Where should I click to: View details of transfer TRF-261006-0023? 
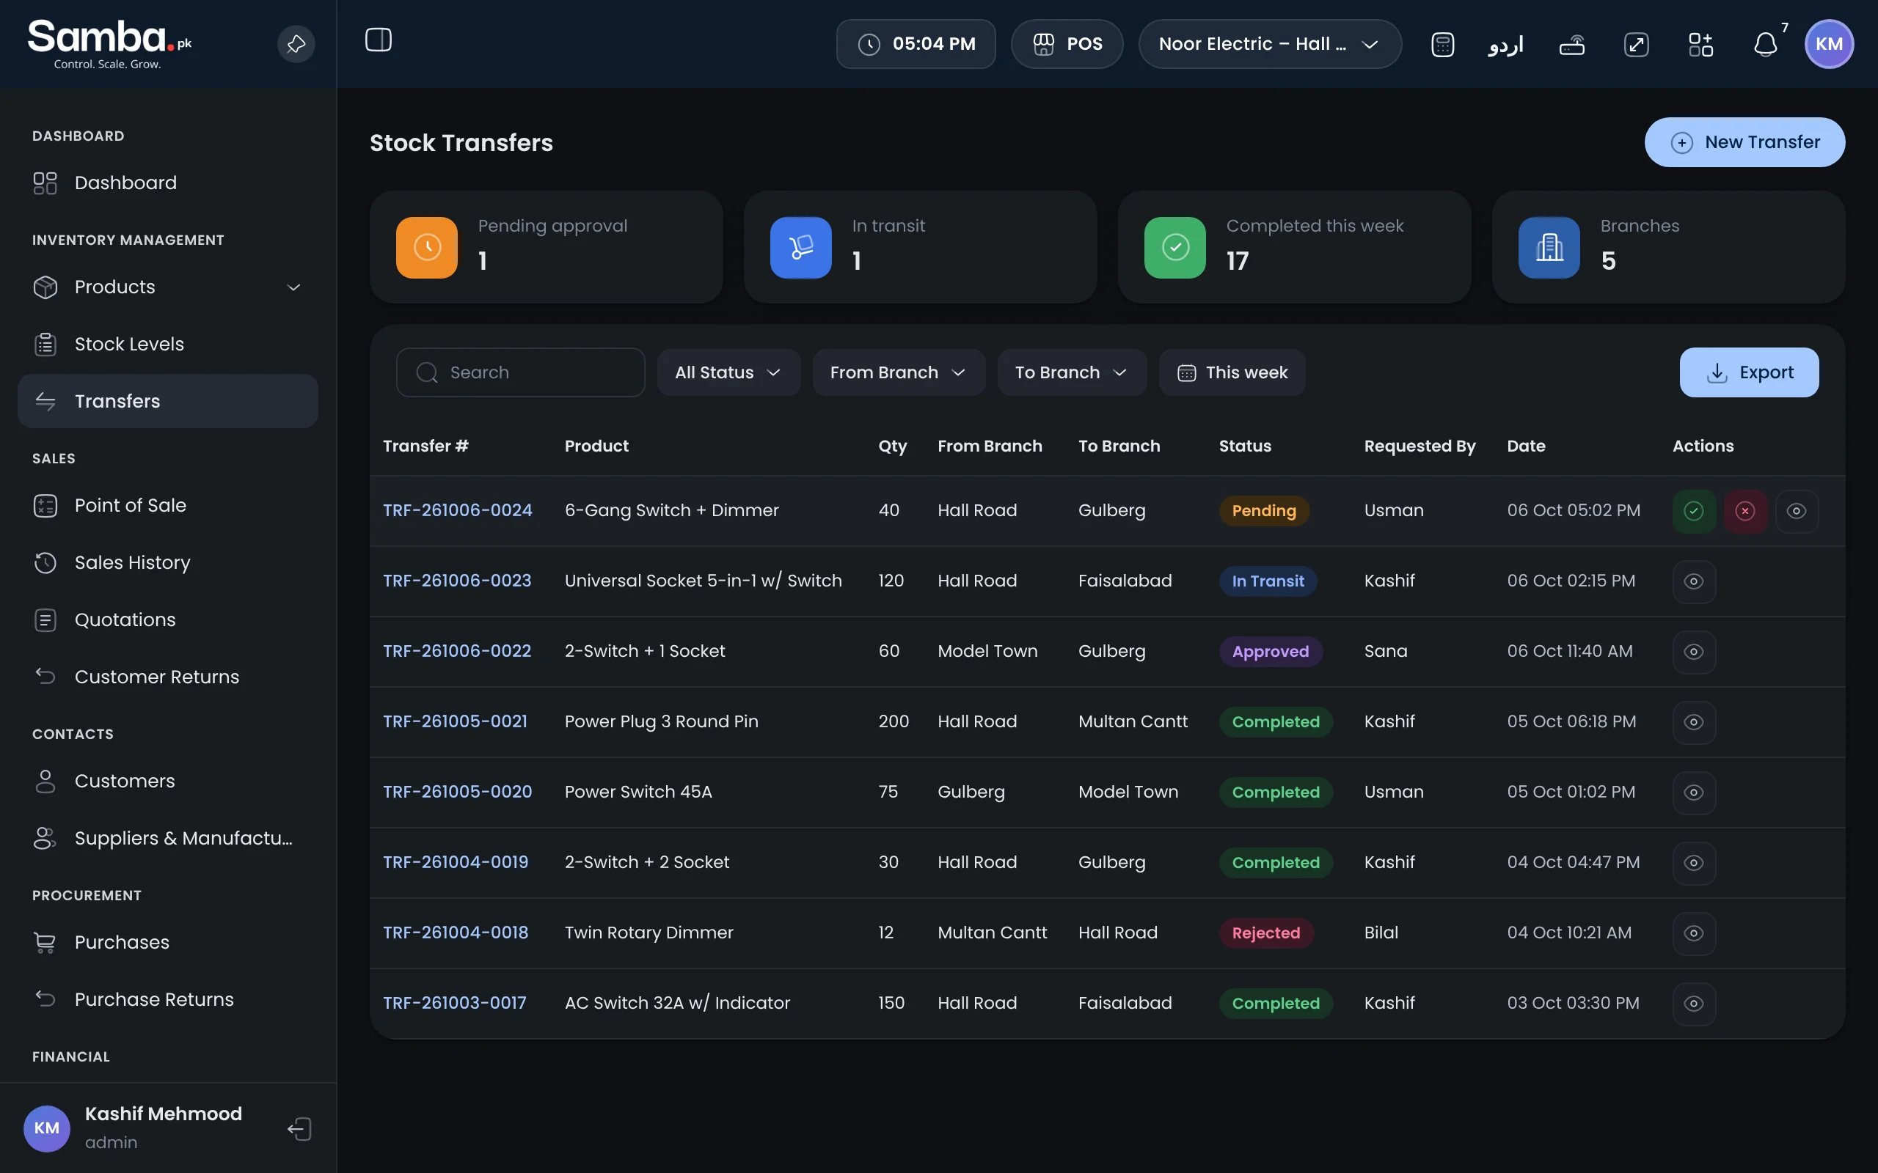(x=1694, y=581)
